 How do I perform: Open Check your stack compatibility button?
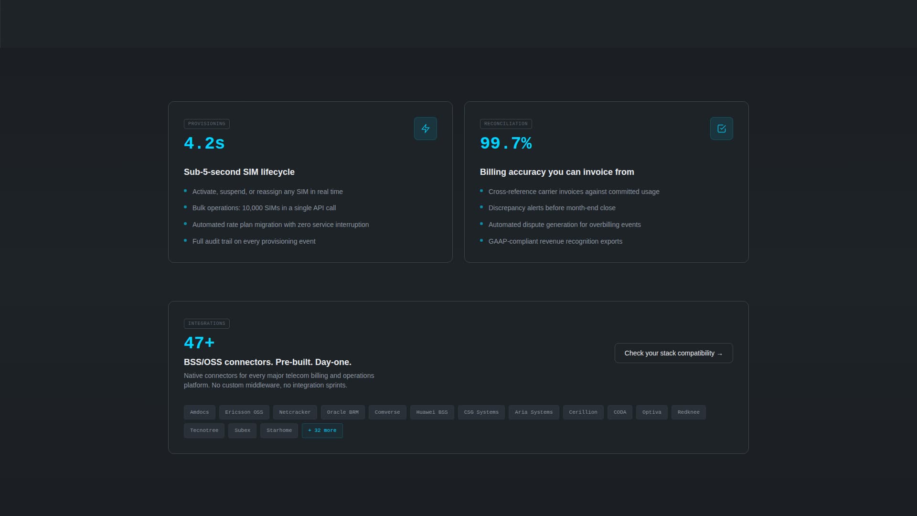[673, 353]
